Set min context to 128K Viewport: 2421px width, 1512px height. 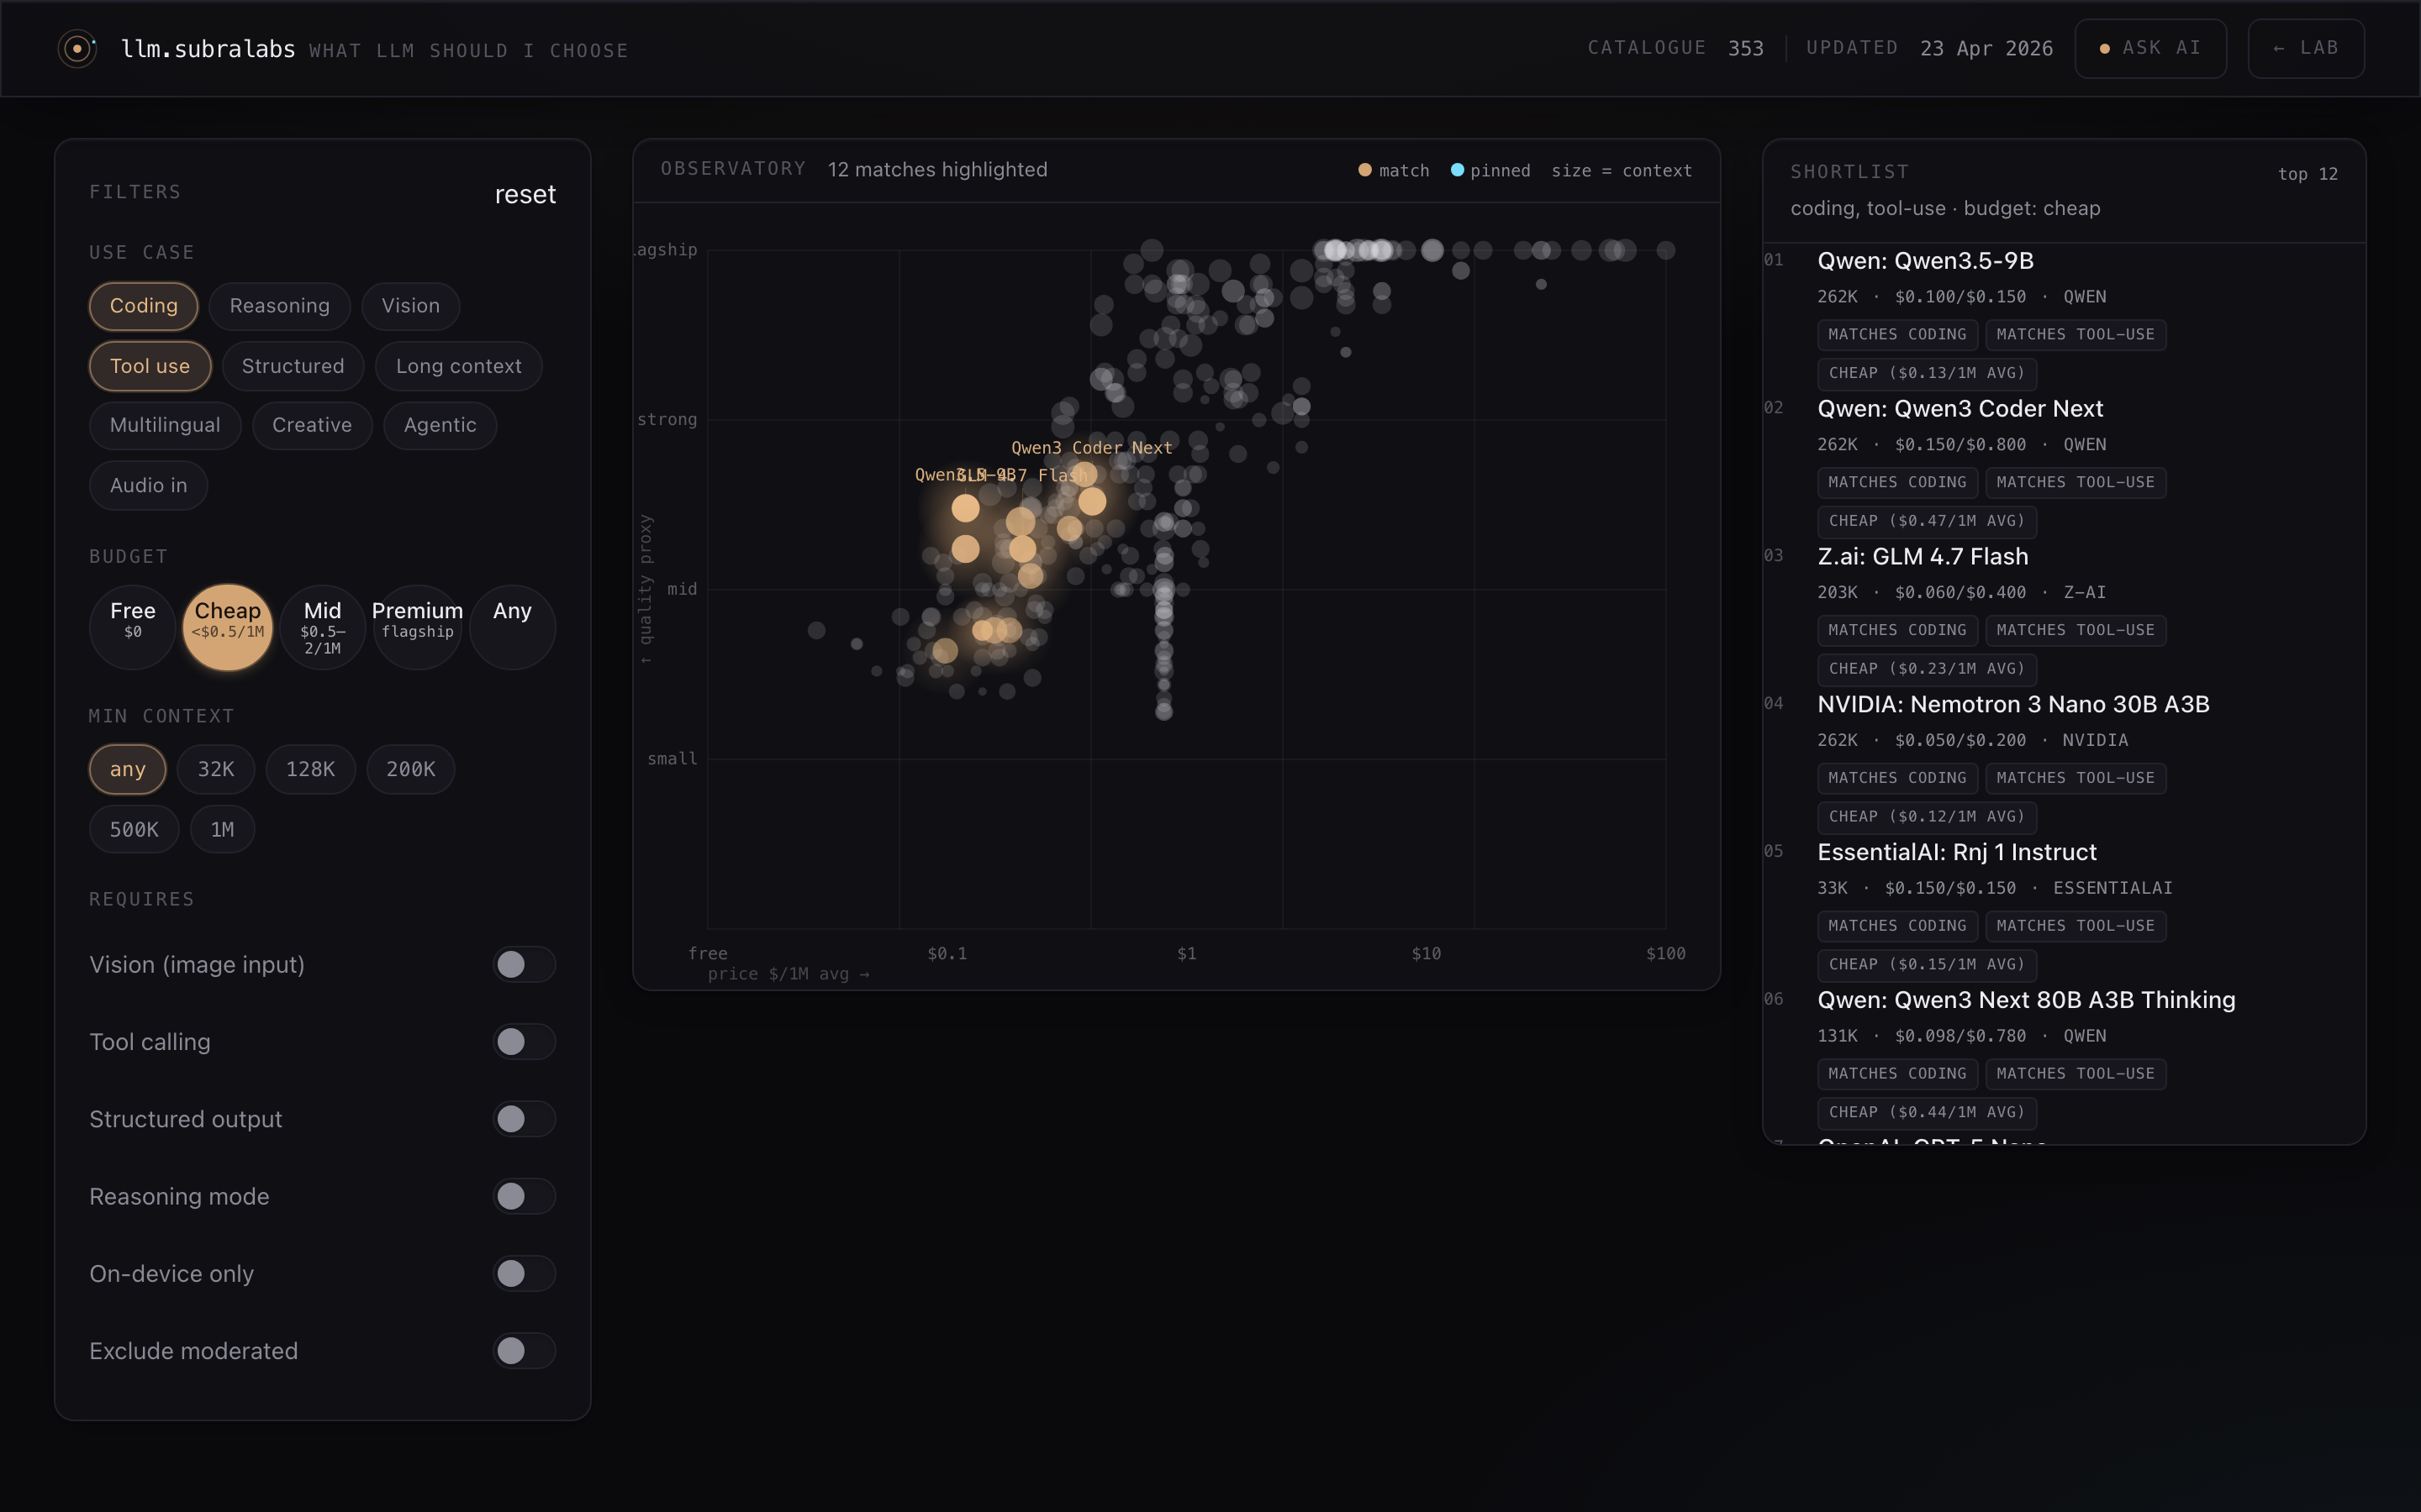tap(310, 769)
